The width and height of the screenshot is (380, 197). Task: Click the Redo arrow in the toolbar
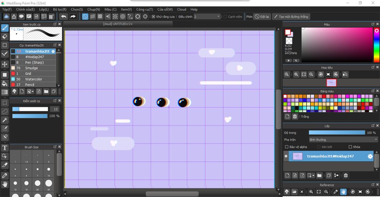click(73, 16)
